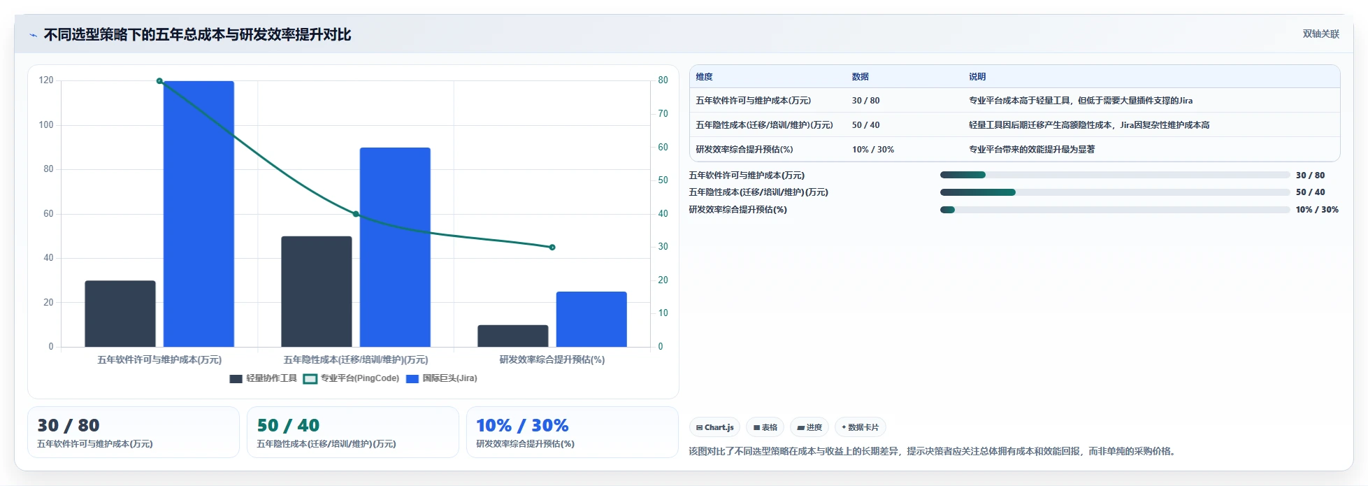
Task: Click the table value 50 / 40
Action: (x=865, y=125)
